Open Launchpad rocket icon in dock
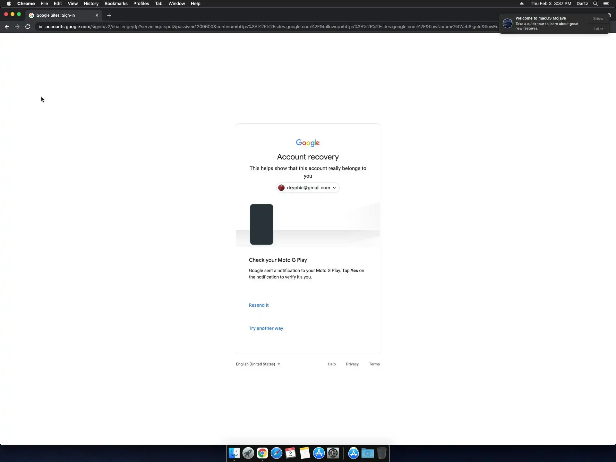The height and width of the screenshot is (462, 616). pos(248,453)
